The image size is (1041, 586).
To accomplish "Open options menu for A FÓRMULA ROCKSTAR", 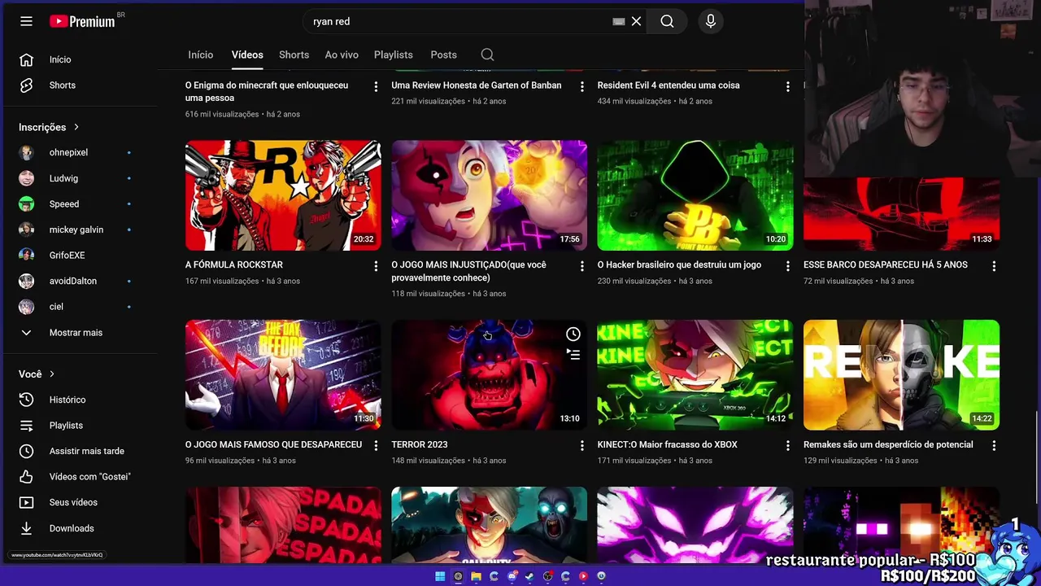I will [375, 265].
